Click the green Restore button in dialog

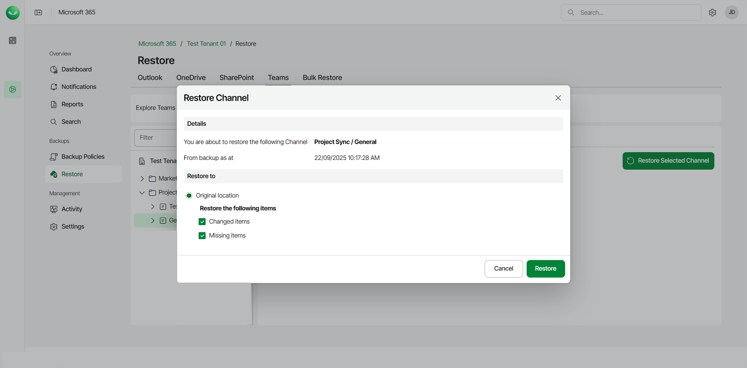545,269
